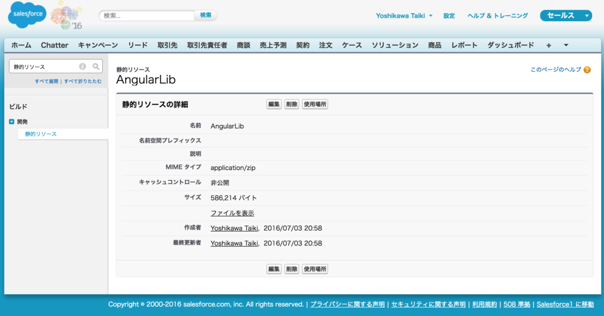
Task: Open the ケース tab
Action: [x=352, y=45]
